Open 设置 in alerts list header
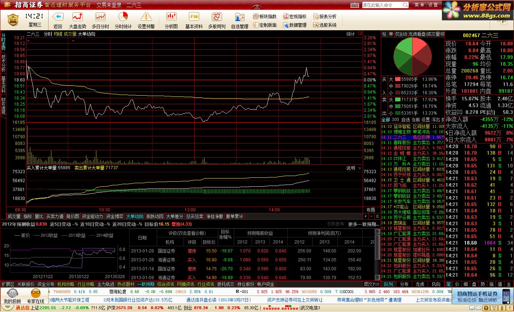514x312 pixels. [425, 120]
